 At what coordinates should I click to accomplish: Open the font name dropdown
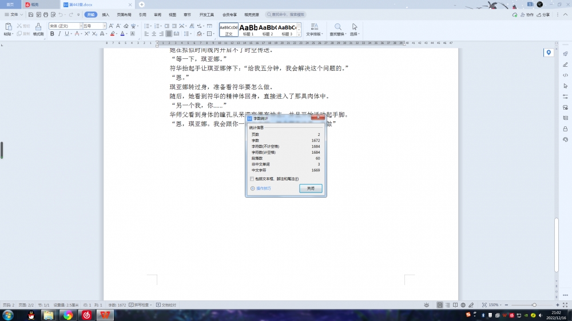pos(81,26)
